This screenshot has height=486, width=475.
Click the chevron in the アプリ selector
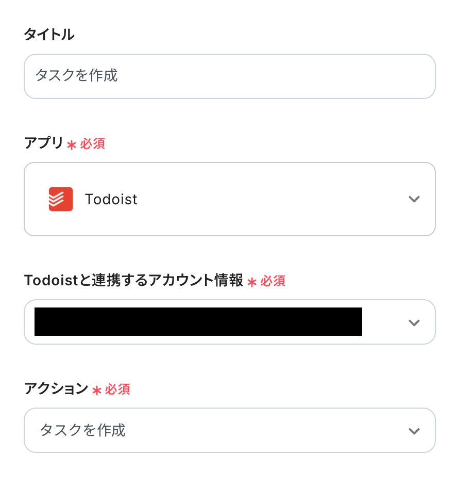click(x=414, y=199)
